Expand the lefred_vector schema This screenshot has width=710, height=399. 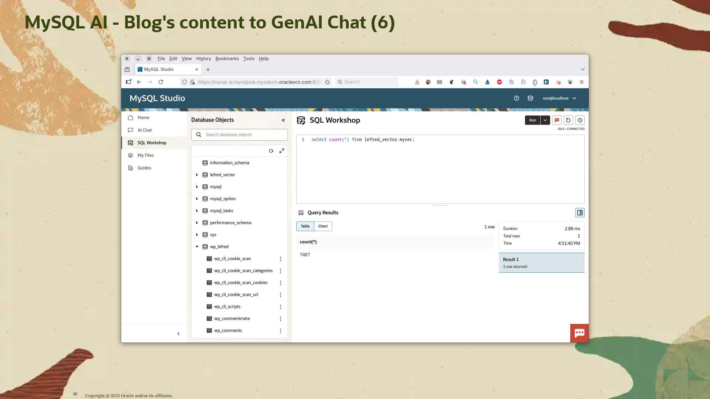(x=197, y=175)
